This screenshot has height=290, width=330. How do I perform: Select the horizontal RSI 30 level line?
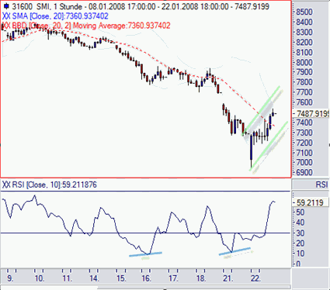[x=145, y=233]
